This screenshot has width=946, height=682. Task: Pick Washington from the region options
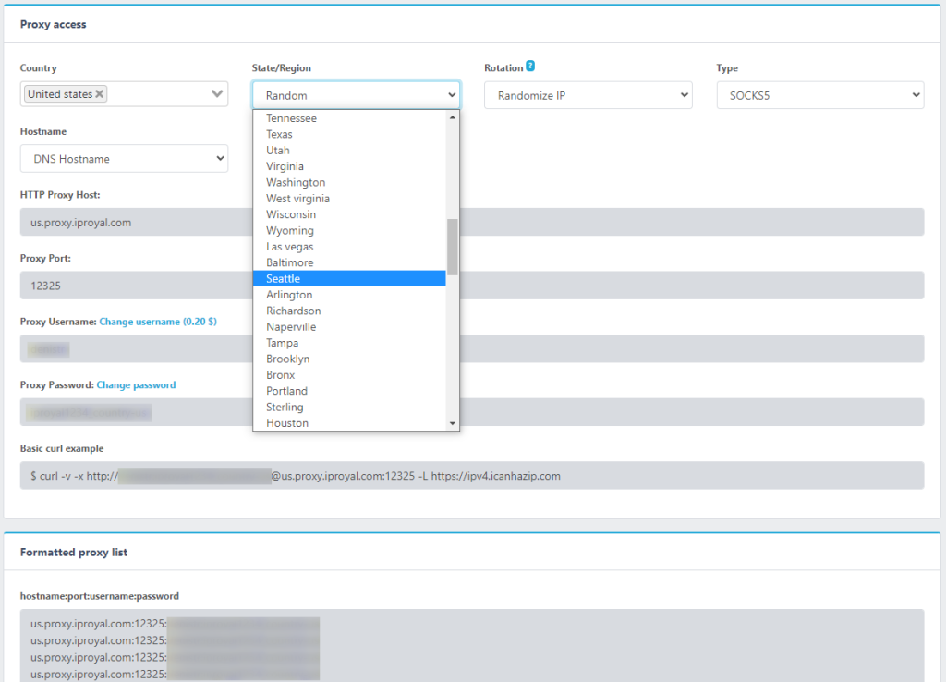coord(349,182)
